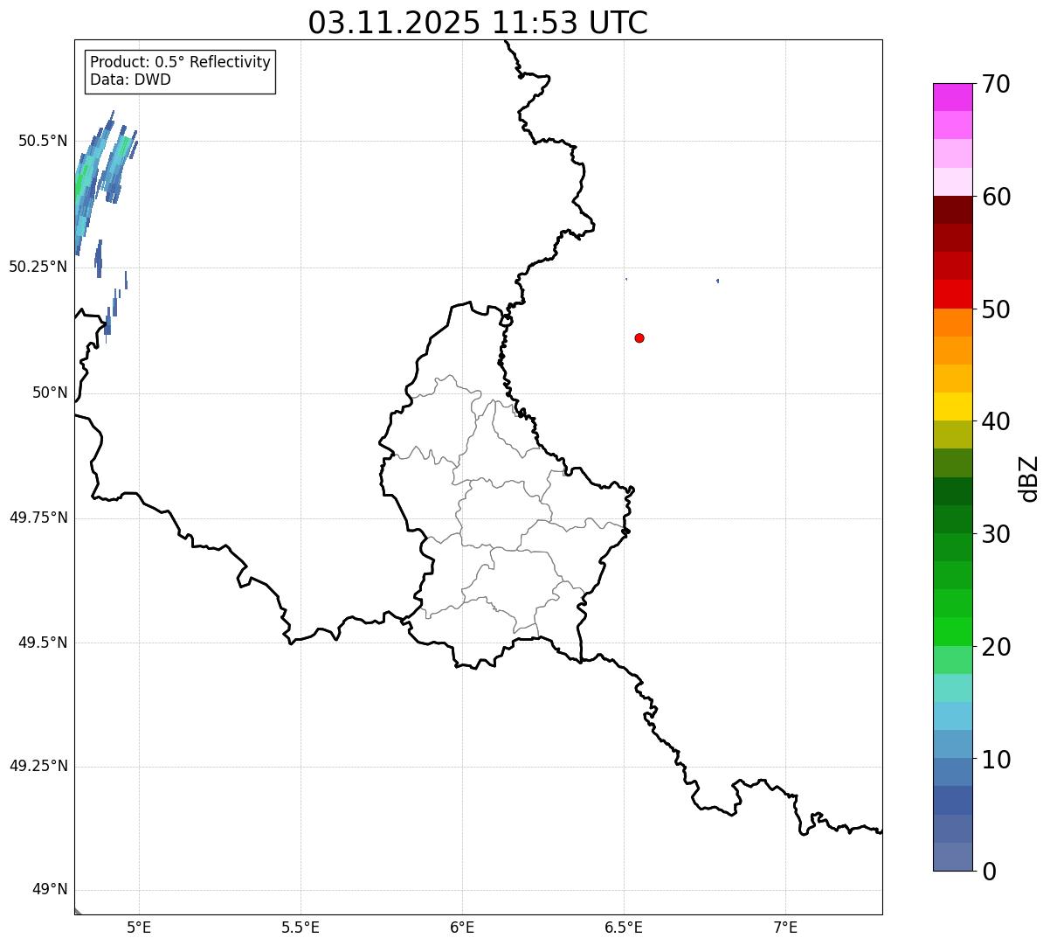Click the '50.5°N' latitude label
Screen dimensions: 1050x945
click(43, 141)
